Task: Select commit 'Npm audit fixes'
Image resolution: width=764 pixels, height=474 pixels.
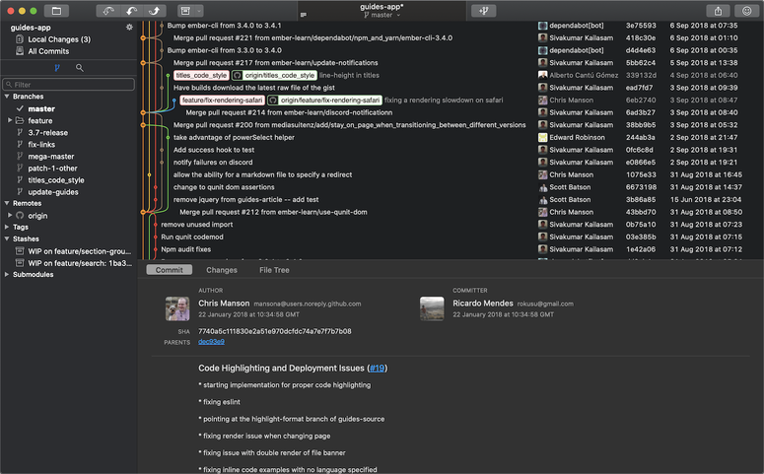Action: [185, 249]
